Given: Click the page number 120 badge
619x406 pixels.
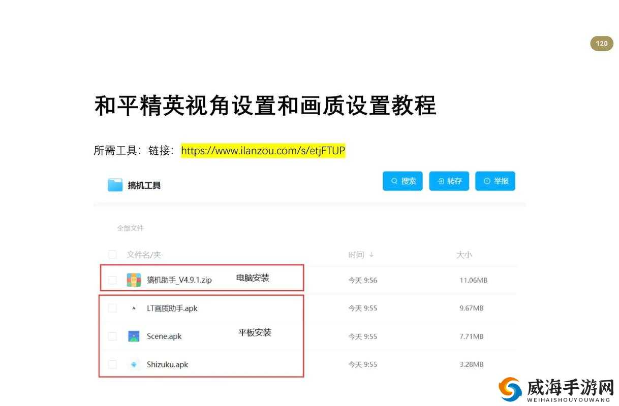Looking at the screenshot, I should click(602, 44).
